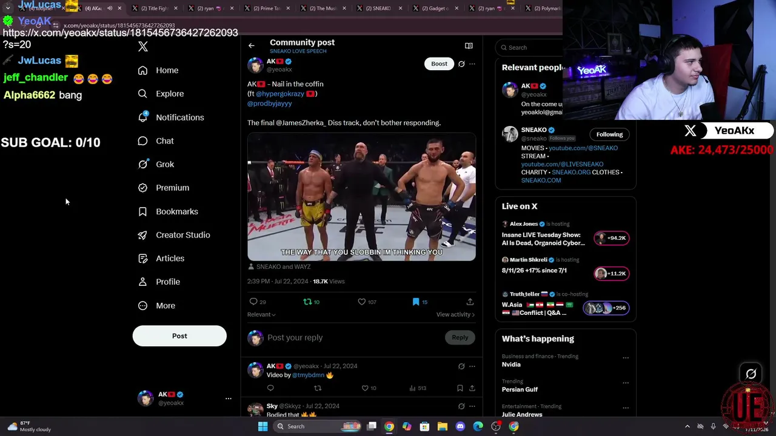The width and height of the screenshot is (776, 436).
Task: Open three-dot menu on the @yeoakx reply
Action: [472, 366]
